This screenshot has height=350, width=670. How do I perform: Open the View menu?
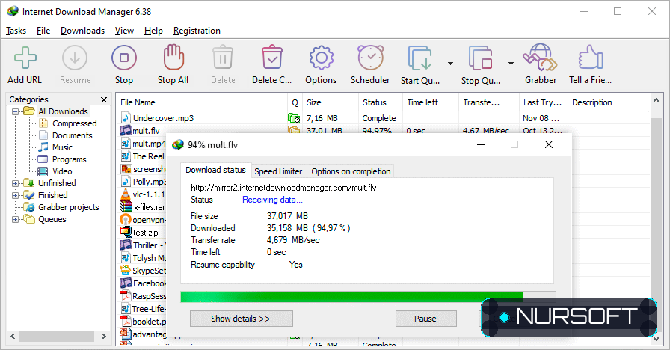point(124,31)
